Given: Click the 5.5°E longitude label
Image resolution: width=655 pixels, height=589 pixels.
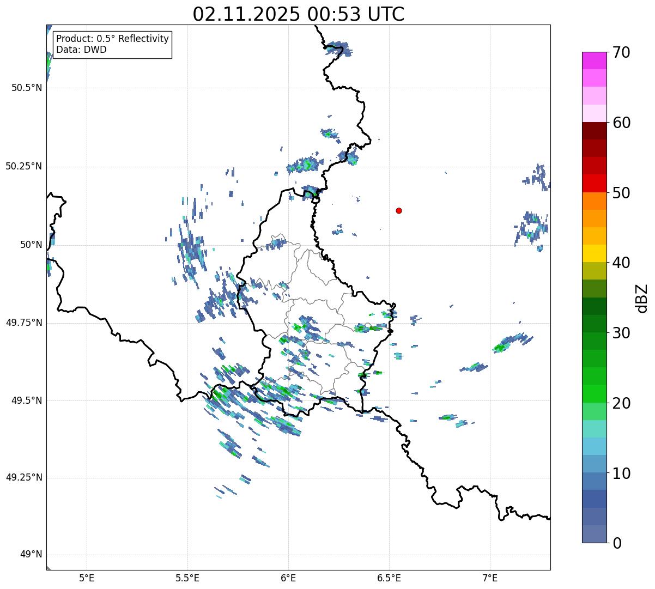Looking at the screenshot, I should pyautogui.click(x=187, y=578).
